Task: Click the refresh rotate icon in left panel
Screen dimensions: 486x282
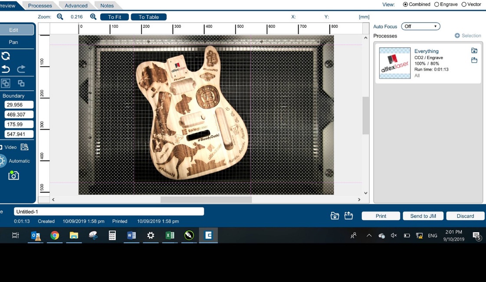Action: 6,56
